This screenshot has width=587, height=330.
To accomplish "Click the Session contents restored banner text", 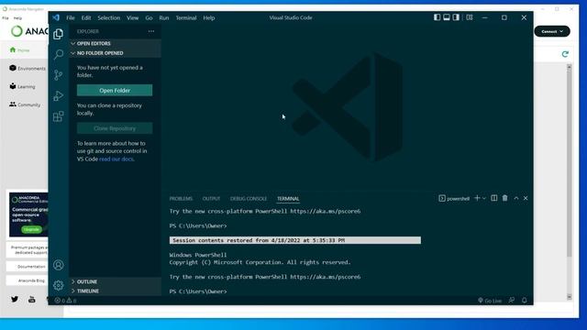I will click(259, 240).
